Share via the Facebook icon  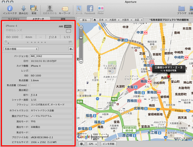[x=90, y=8]
